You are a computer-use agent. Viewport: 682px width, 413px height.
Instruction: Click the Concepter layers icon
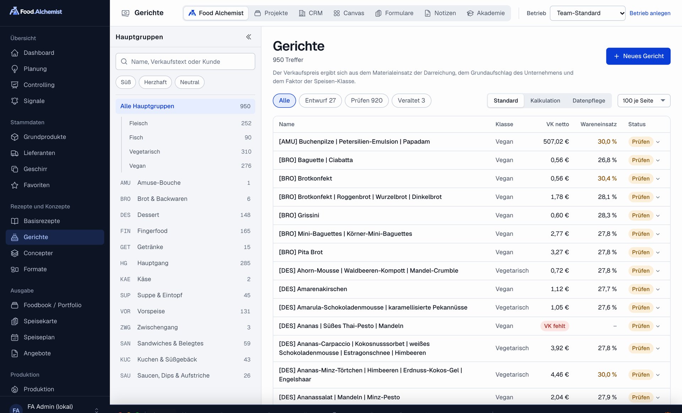(15, 253)
